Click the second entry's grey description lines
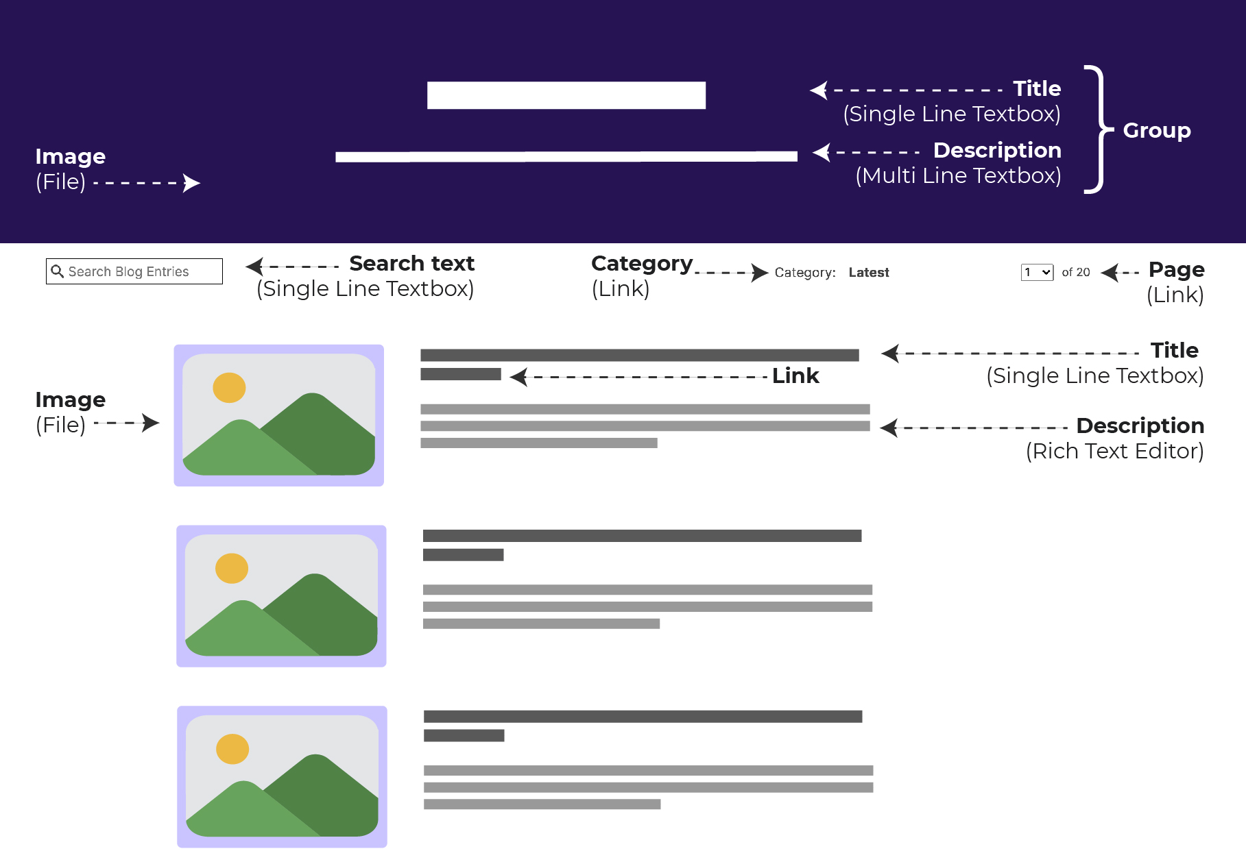Screen dimensions: 1246x851 click(648, 607)
